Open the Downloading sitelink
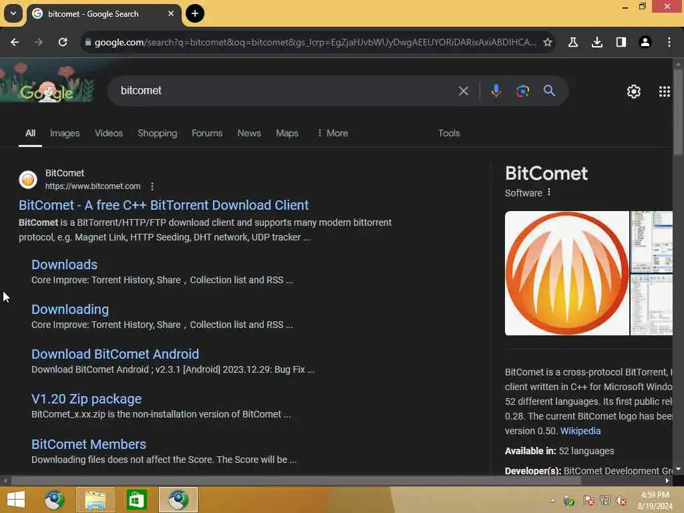Screen dimensions: 684x513 click(x=69, y=309)
